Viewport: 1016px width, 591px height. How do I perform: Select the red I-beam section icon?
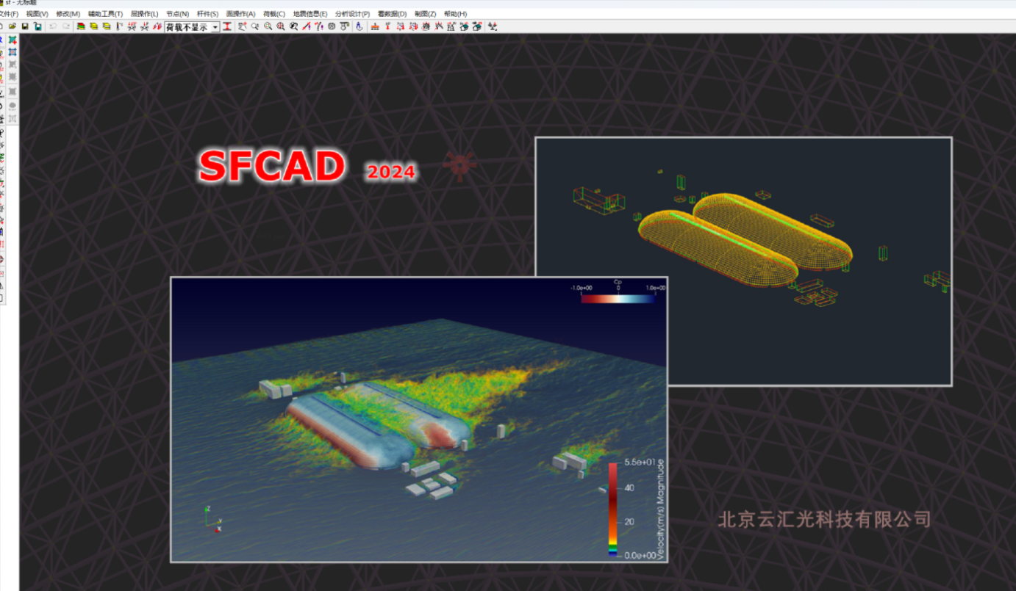(x=227, y=26)
